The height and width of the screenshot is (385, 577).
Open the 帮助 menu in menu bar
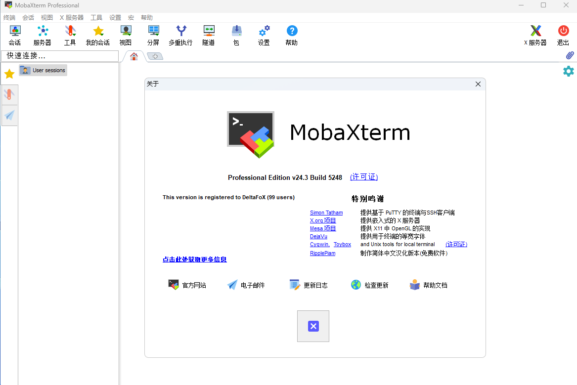coord(147,18)
